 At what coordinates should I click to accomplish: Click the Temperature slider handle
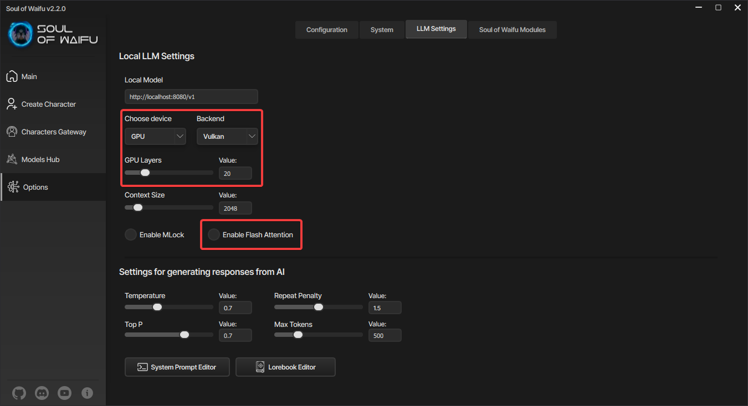point(157,307)
